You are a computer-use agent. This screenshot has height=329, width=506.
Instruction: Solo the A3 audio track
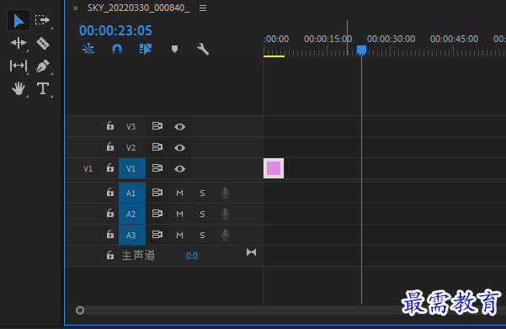pyautogui.click(x=202, y=235)
